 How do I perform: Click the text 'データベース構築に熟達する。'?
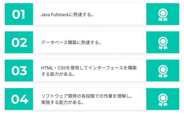click(x=71, y=42)
